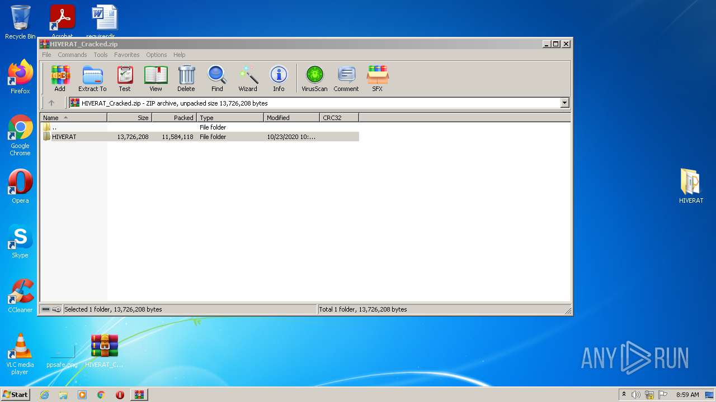Create an SFX self-extracting archive
The width and height of the screenshot is (716, 402).
point(378,79)
